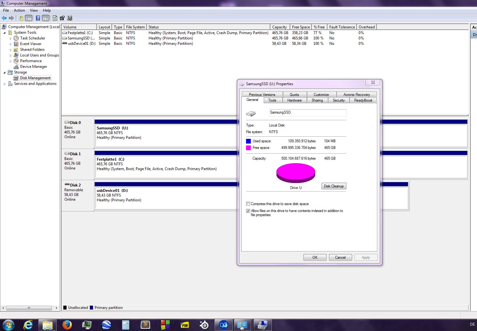Click the Back arrow in the toolbar
477x331 pixels.
coord(4,18)
